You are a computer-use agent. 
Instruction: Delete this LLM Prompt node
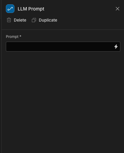pyautogui.click(x=17, y=20)
